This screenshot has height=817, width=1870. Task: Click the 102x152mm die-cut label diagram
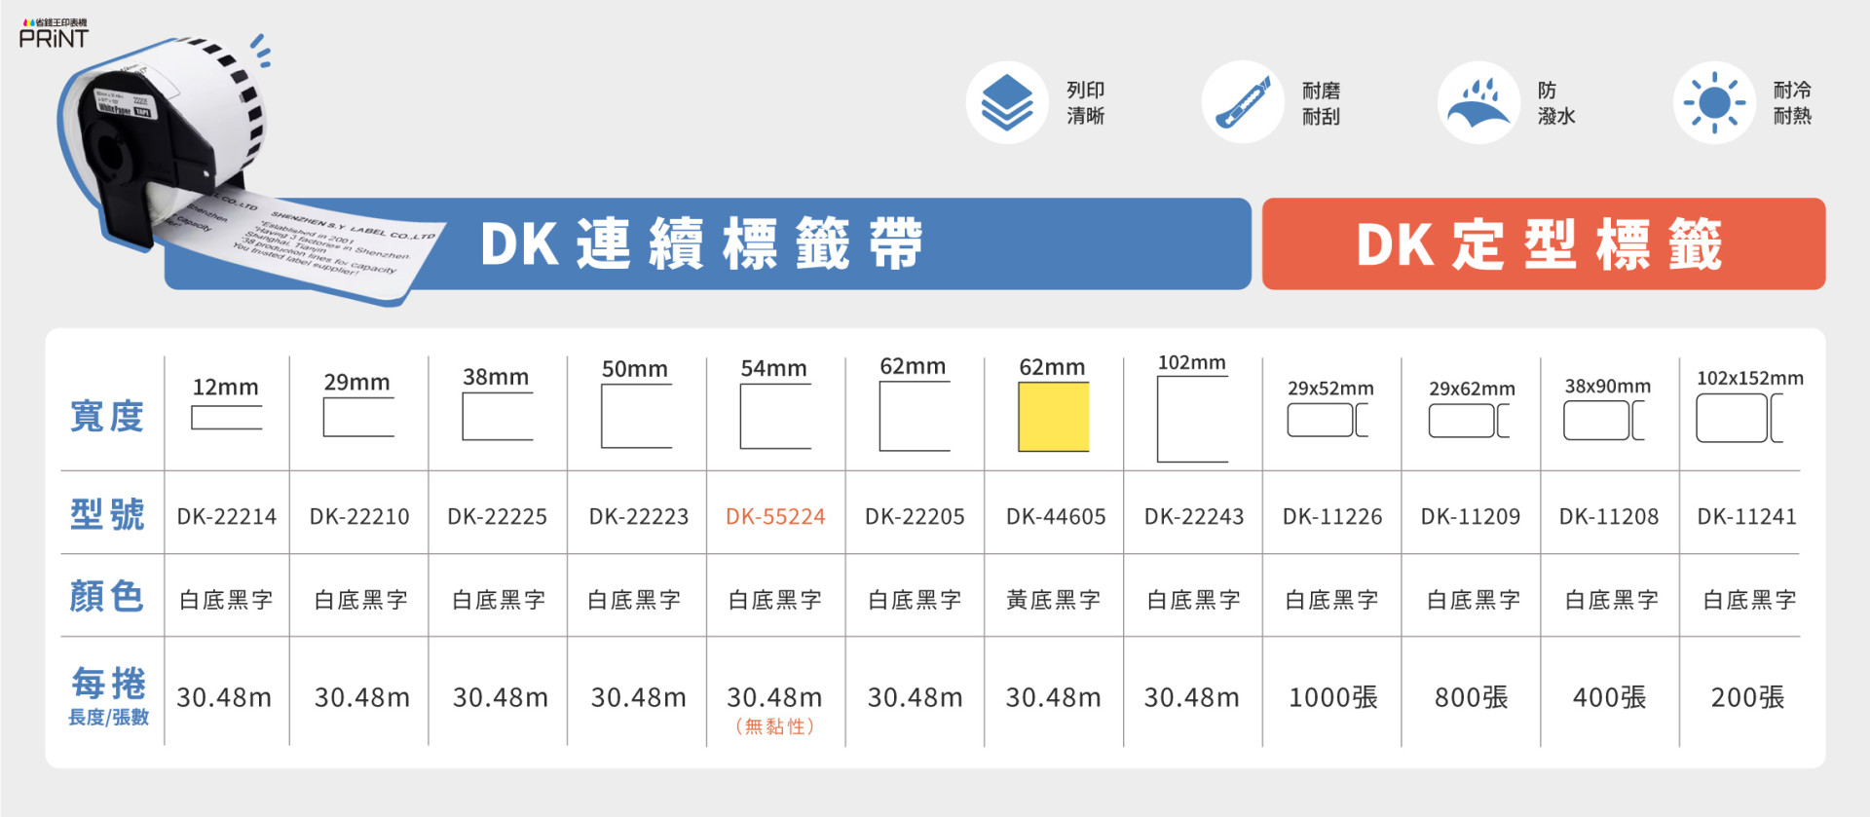pyautogui.click(x=1740, y=418)
